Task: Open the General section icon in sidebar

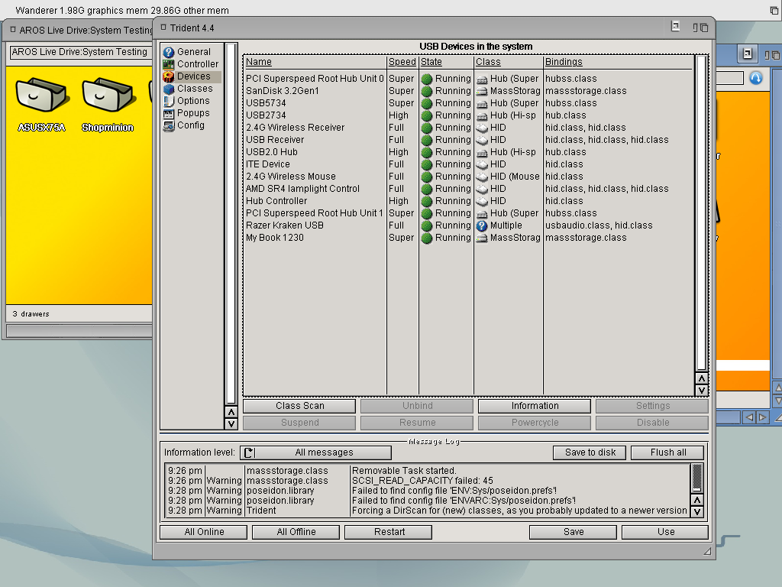Action: point(169,52)
